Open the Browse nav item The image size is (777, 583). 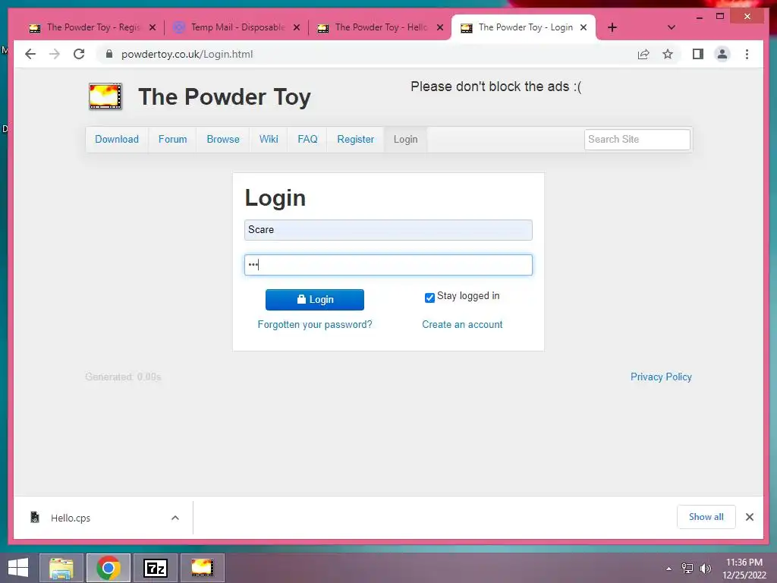223,140
